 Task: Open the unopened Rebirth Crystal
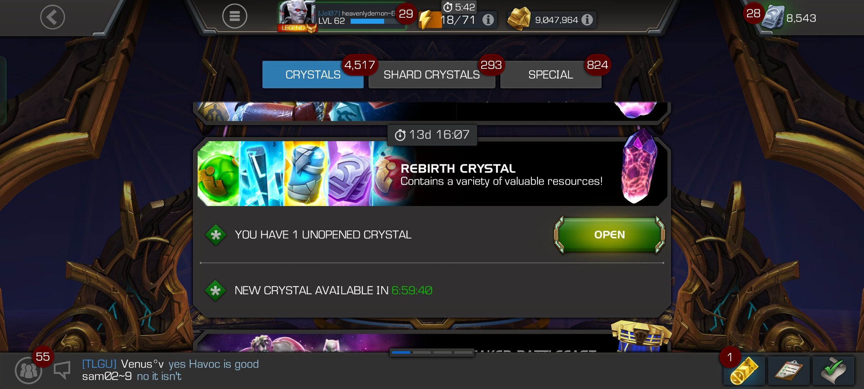tap(609, 235)
